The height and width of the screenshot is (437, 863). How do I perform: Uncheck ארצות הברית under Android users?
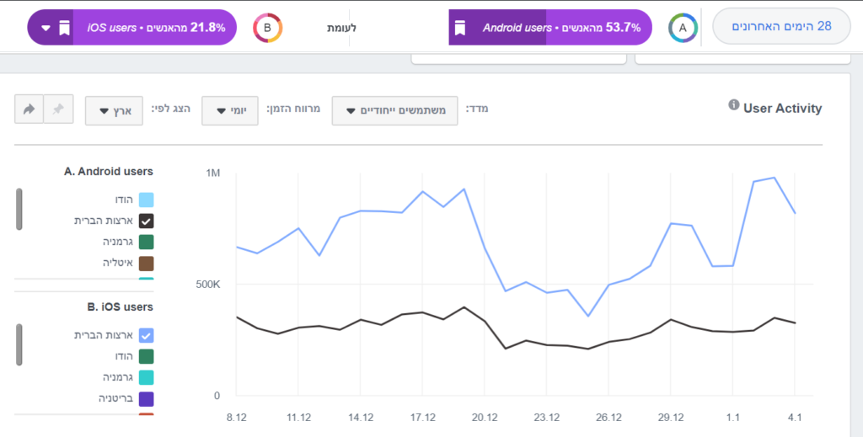pyautogui.click(x=147, y=221)
